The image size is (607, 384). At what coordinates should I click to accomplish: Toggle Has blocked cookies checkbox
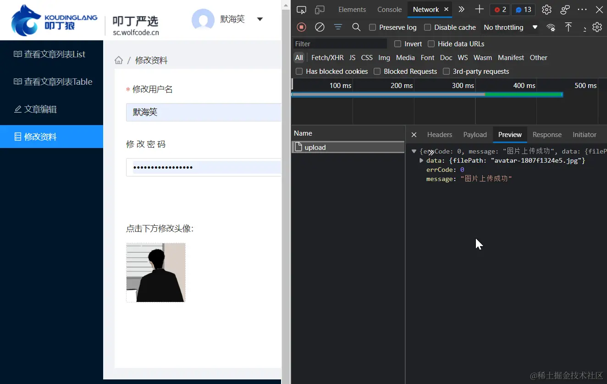(299, 71)
